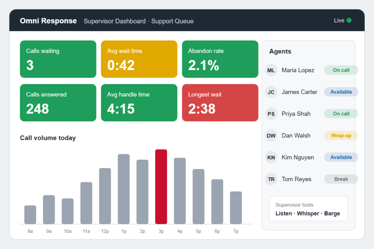Click Maria Lopez's On call badge
The image size is (374, 249).
pyautogui.click(x=341, y=70)
